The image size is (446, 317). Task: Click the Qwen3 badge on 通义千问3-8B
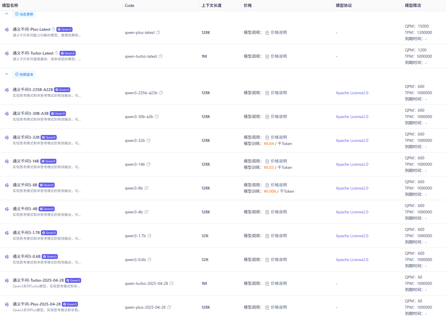[47, 185]
